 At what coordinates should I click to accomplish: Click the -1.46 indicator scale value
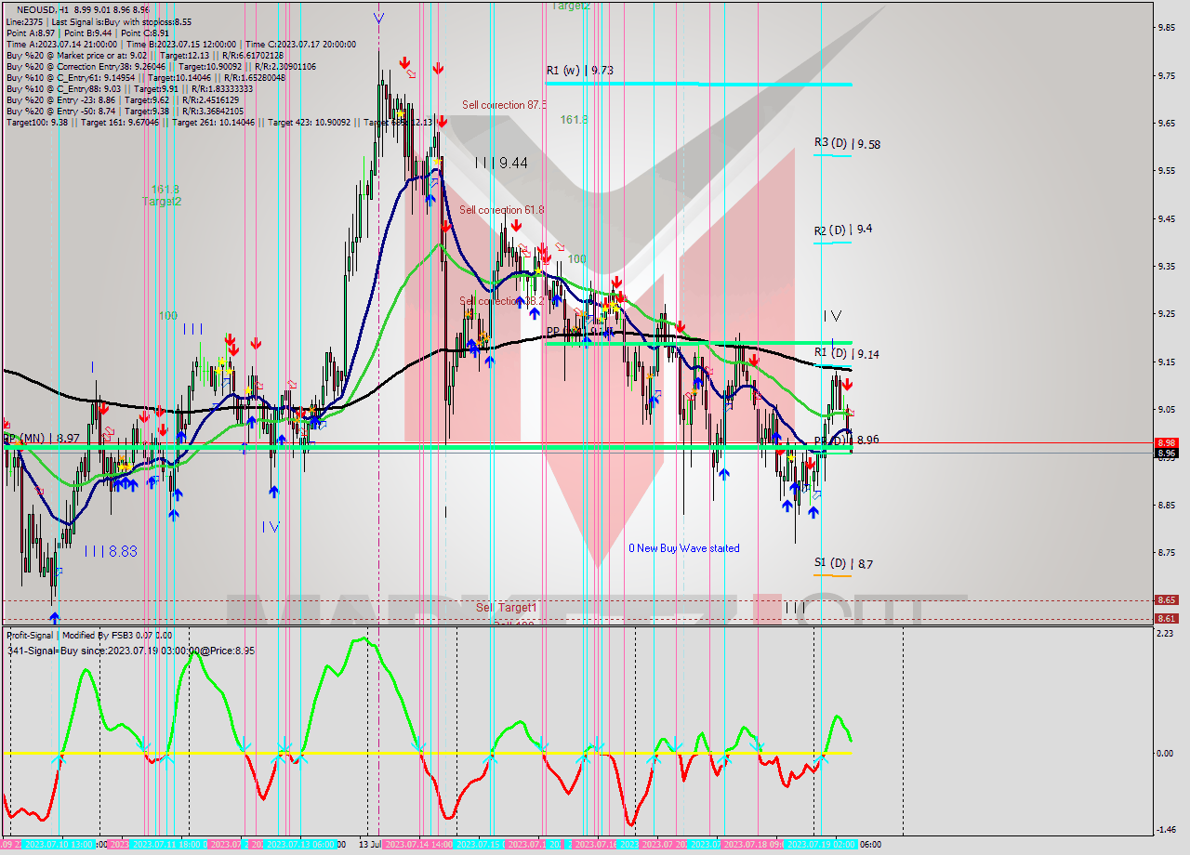click(x=1167, y=830)
